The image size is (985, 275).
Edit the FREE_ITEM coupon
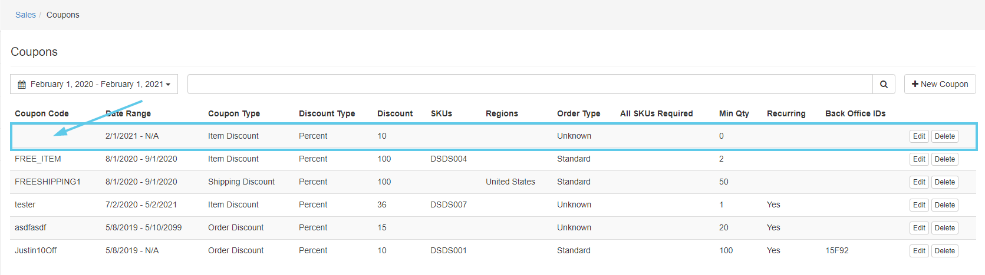(x=919, y=159)
